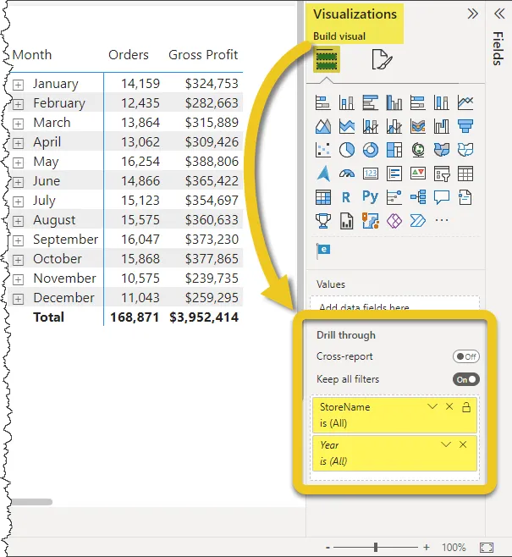Remove the Year drill through field

(463, 445)
